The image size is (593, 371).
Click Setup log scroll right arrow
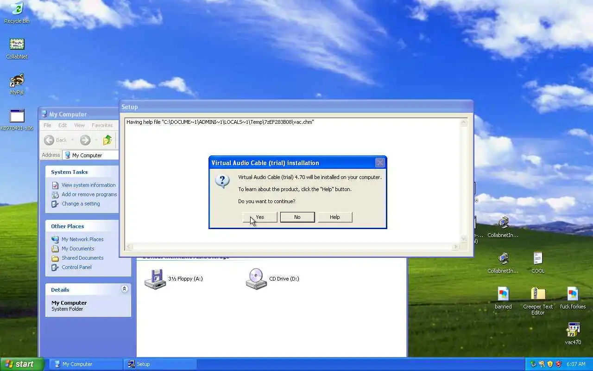(456, 247)
